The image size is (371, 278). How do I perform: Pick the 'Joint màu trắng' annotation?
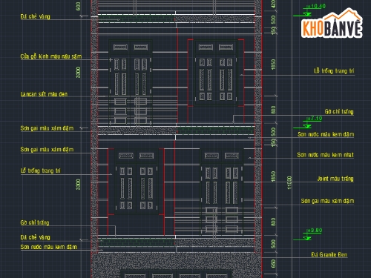(x=335, y=179)
